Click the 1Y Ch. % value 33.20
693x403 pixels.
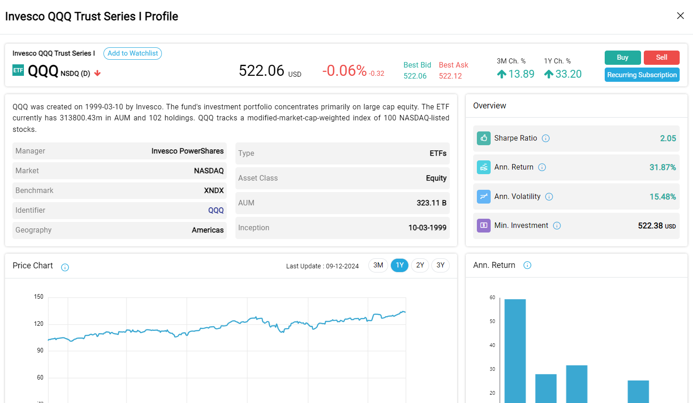(x=568, y=74)
